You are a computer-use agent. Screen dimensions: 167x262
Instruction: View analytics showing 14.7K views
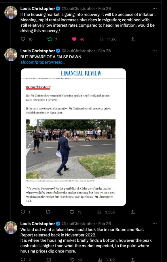pyautogui.click(x=101, y=39)
